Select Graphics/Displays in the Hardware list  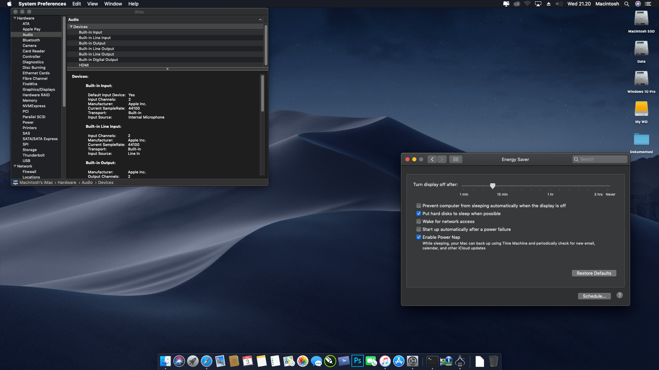pos(39,89)
